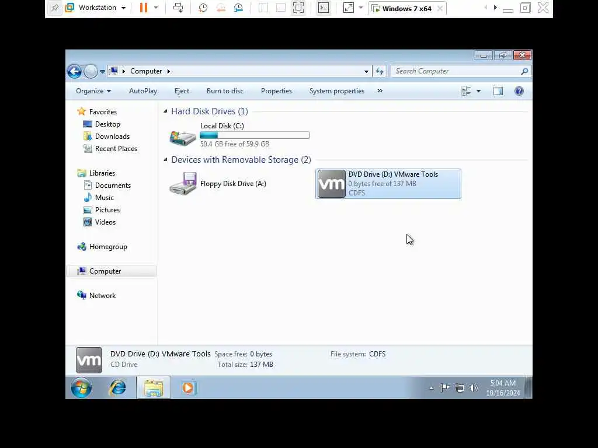Click Eject in the command bar
Viewport: 598px width, 448px height.
(x=182, y=91)
